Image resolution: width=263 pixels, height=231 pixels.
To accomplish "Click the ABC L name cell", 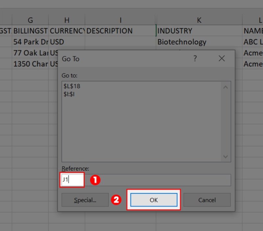I will (252, 42).
